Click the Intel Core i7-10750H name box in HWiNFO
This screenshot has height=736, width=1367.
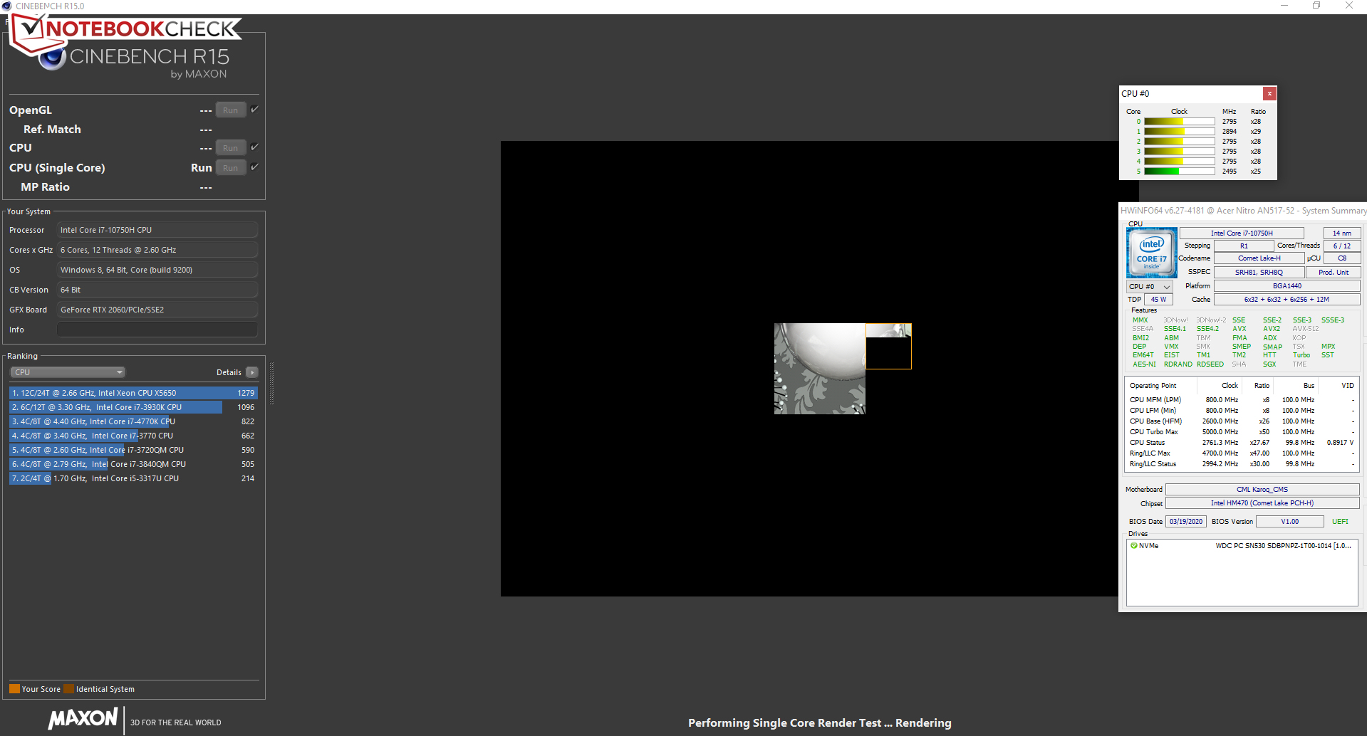pos(1242,233)
